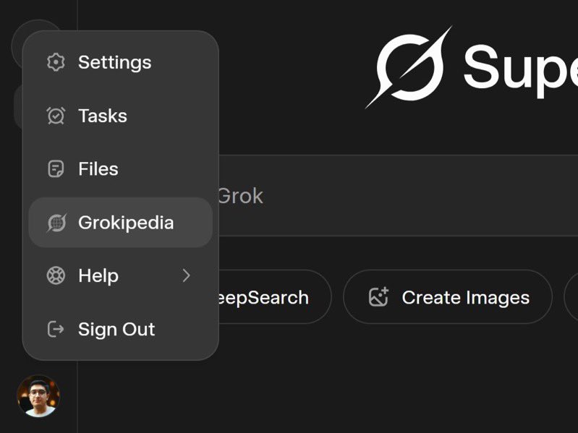Click the Files note icon
This screenshot has height=433, width=578.
coord(56,169)
